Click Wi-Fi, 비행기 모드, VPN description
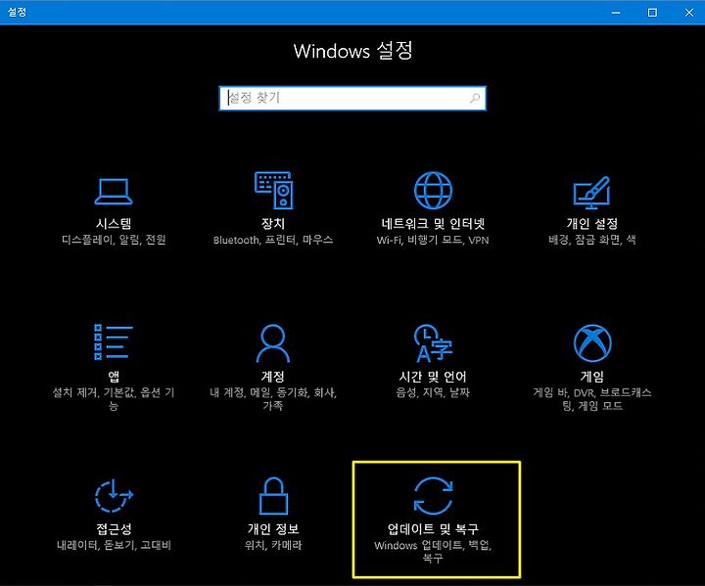705x586 pixels. [433, 240]
